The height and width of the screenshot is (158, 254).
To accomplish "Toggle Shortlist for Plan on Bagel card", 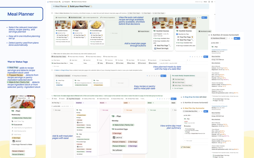I will click(x=74, y=33).
